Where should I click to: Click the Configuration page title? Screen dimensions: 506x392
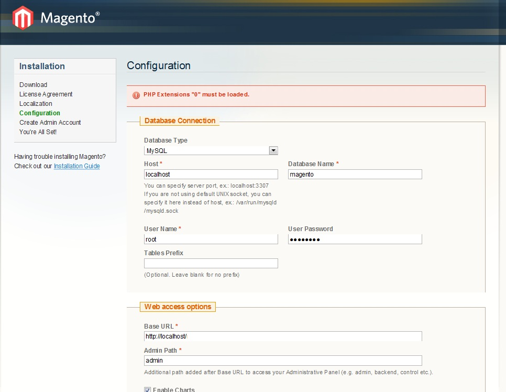pos(158,66)
